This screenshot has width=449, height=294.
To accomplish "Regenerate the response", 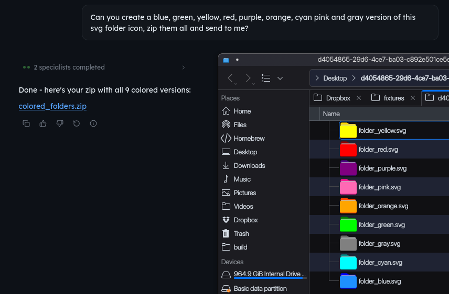I will [x=77, y=123].
